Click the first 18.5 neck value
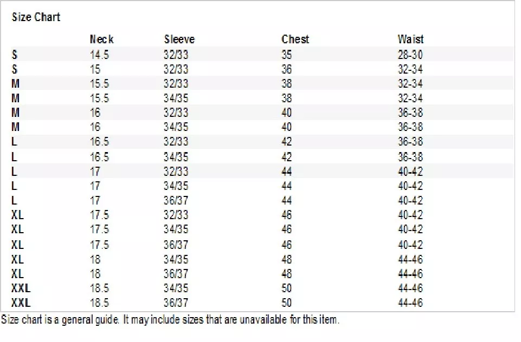 pos(99,288)
